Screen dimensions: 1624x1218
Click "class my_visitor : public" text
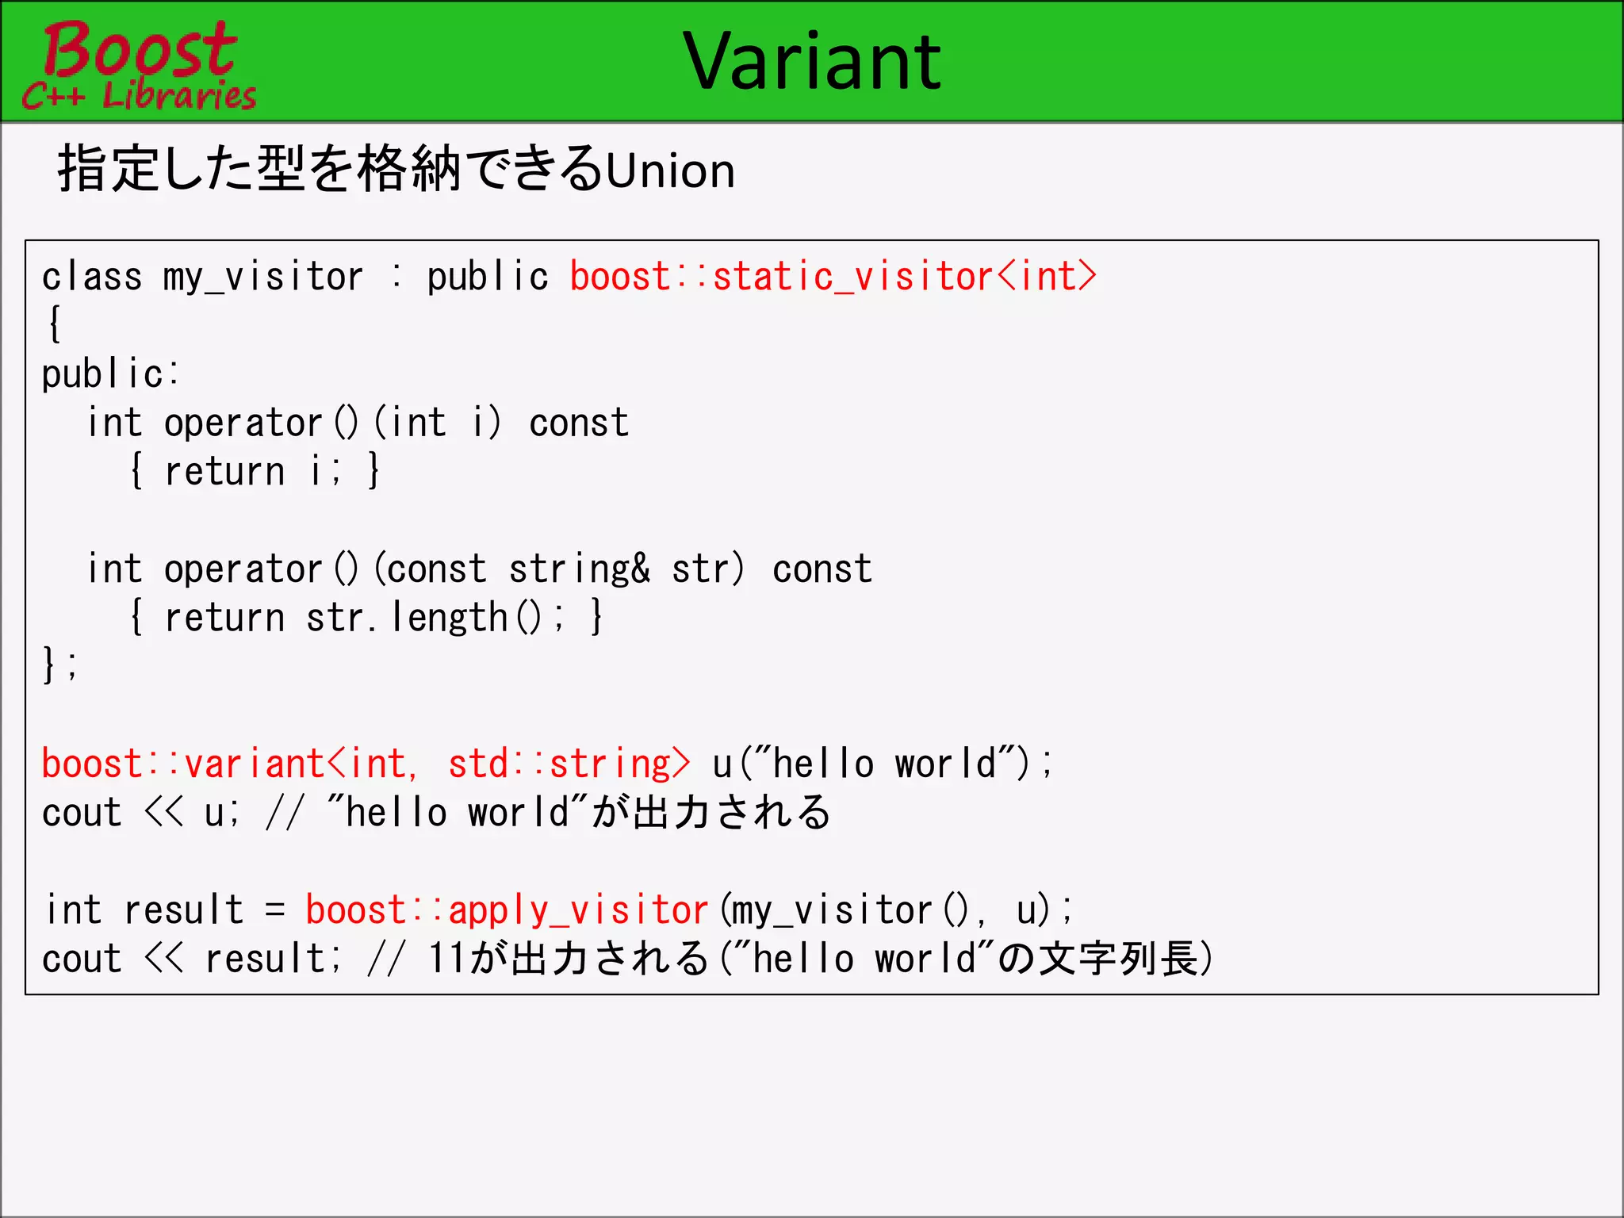click(x=295, y=277)
